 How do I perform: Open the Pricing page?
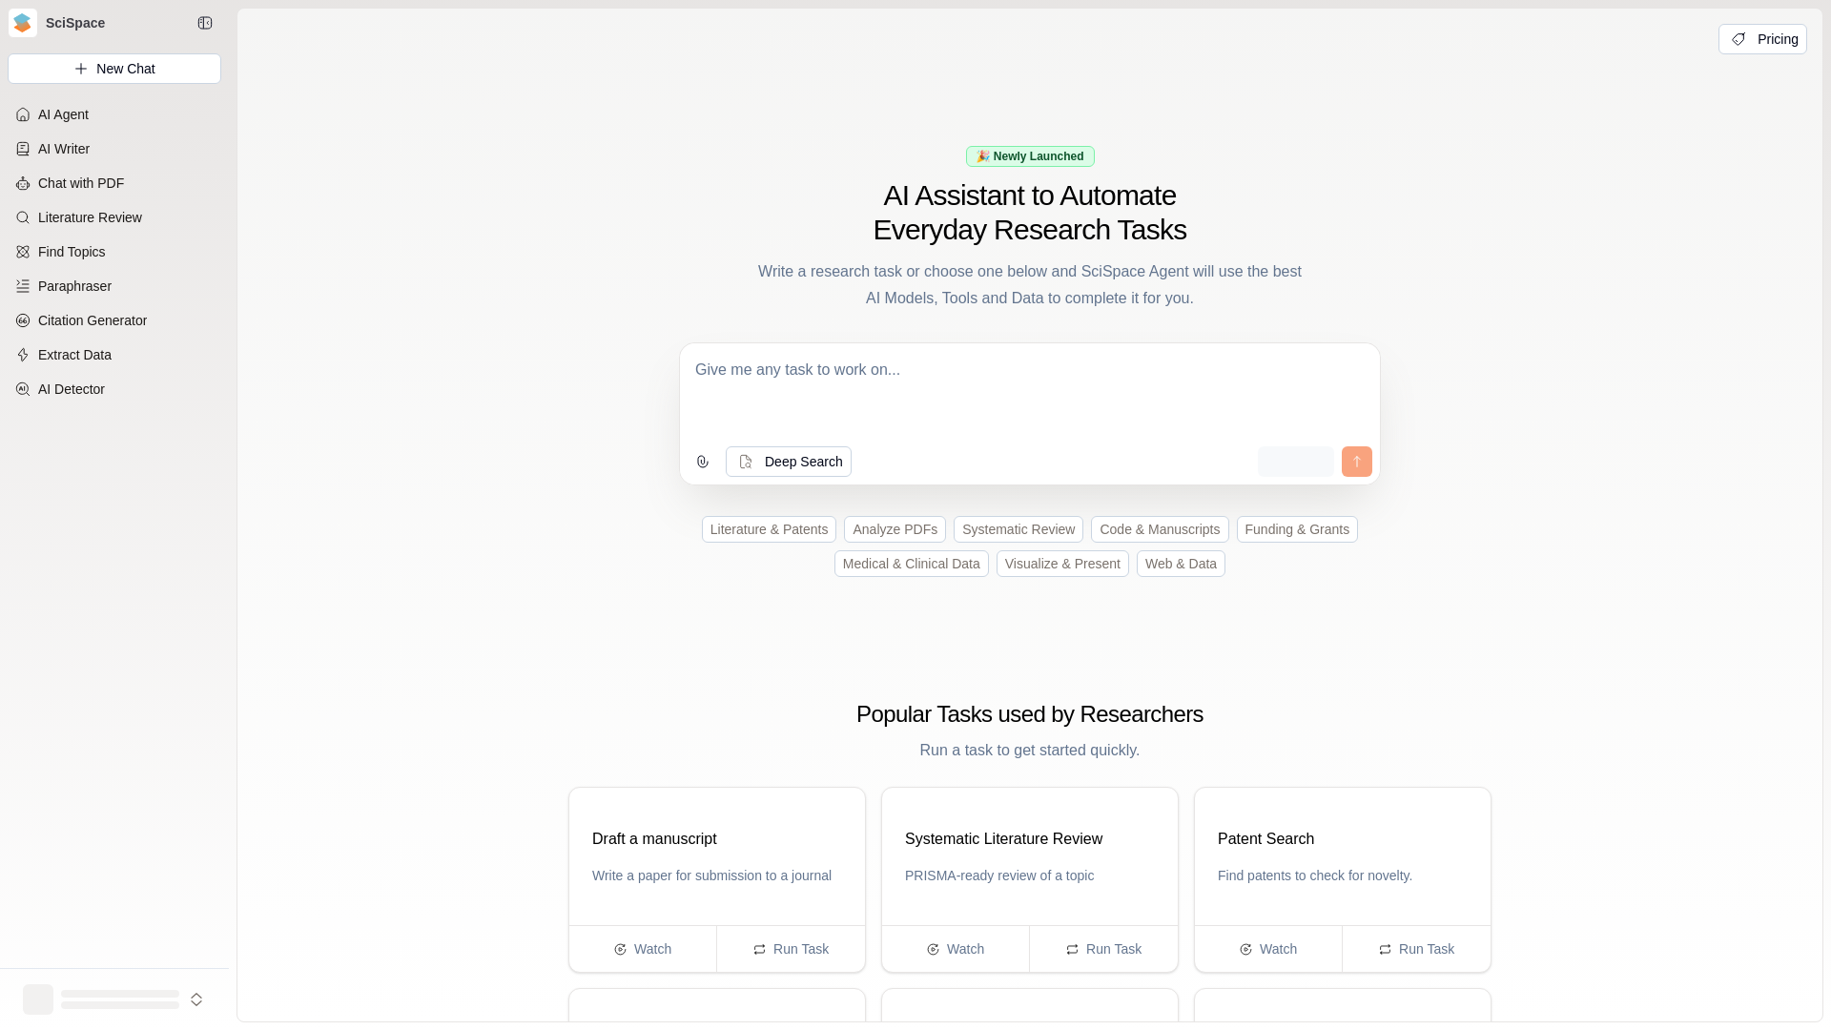[x=1762, y=39]
